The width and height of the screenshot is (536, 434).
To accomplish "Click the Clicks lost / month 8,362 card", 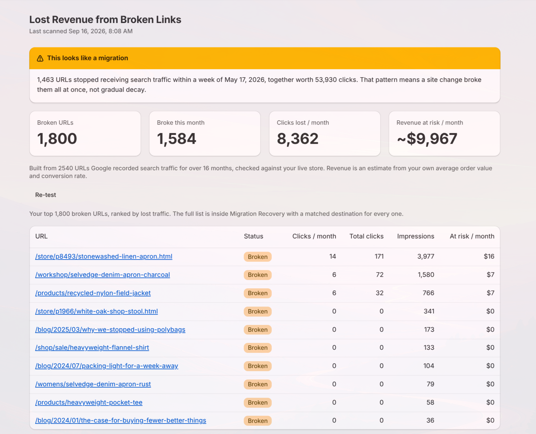I will [325, 134].
